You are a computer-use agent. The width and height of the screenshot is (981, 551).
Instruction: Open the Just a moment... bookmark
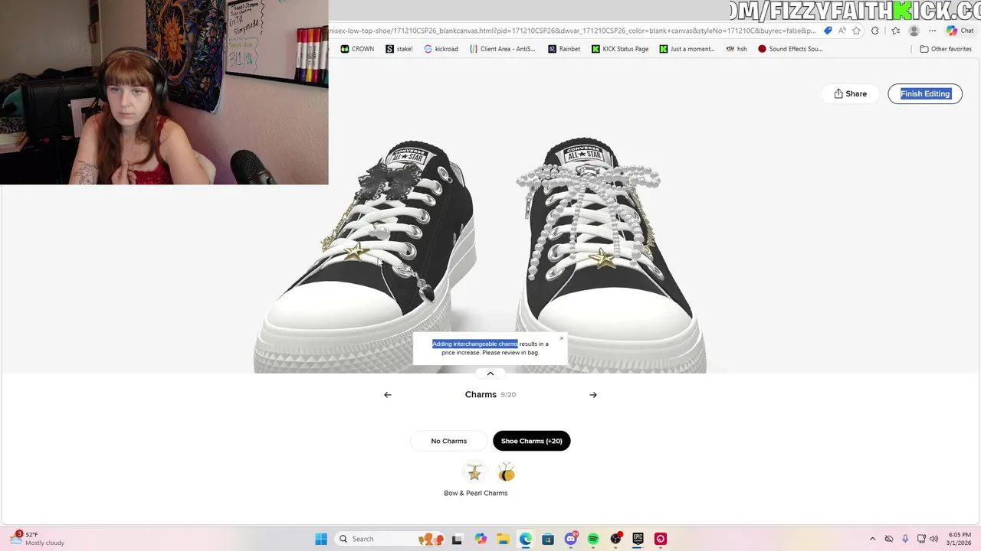pos(687,49)
